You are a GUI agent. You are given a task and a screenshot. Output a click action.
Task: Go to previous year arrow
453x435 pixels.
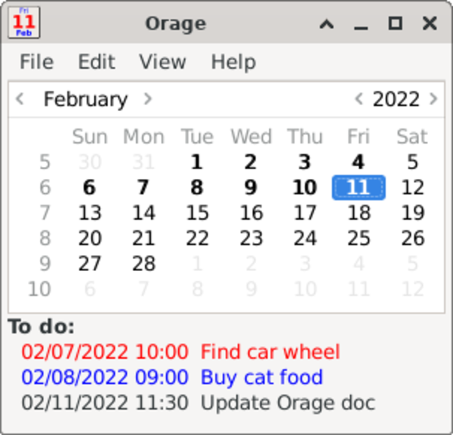tap(359, 99)
